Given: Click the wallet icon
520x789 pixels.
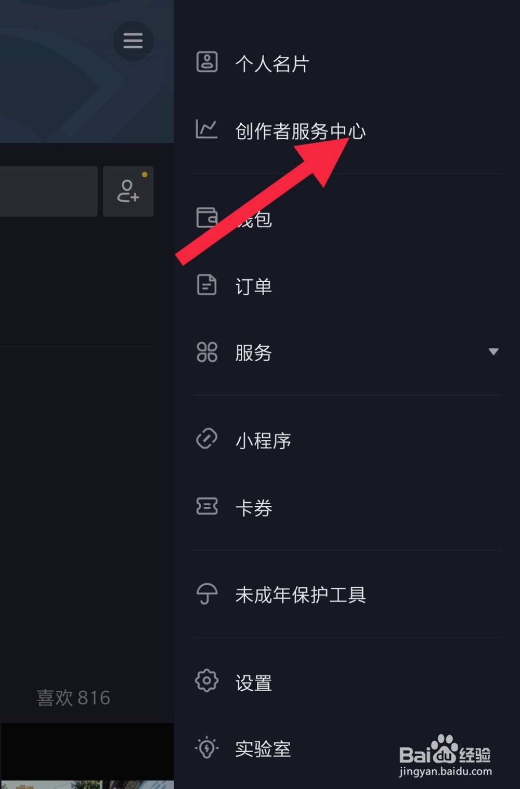Looking at the screenshot, I should click(x=206, y=217).
